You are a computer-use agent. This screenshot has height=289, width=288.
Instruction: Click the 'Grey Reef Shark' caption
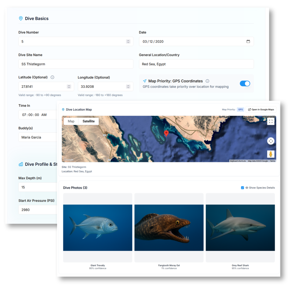[x=240, y=265]
